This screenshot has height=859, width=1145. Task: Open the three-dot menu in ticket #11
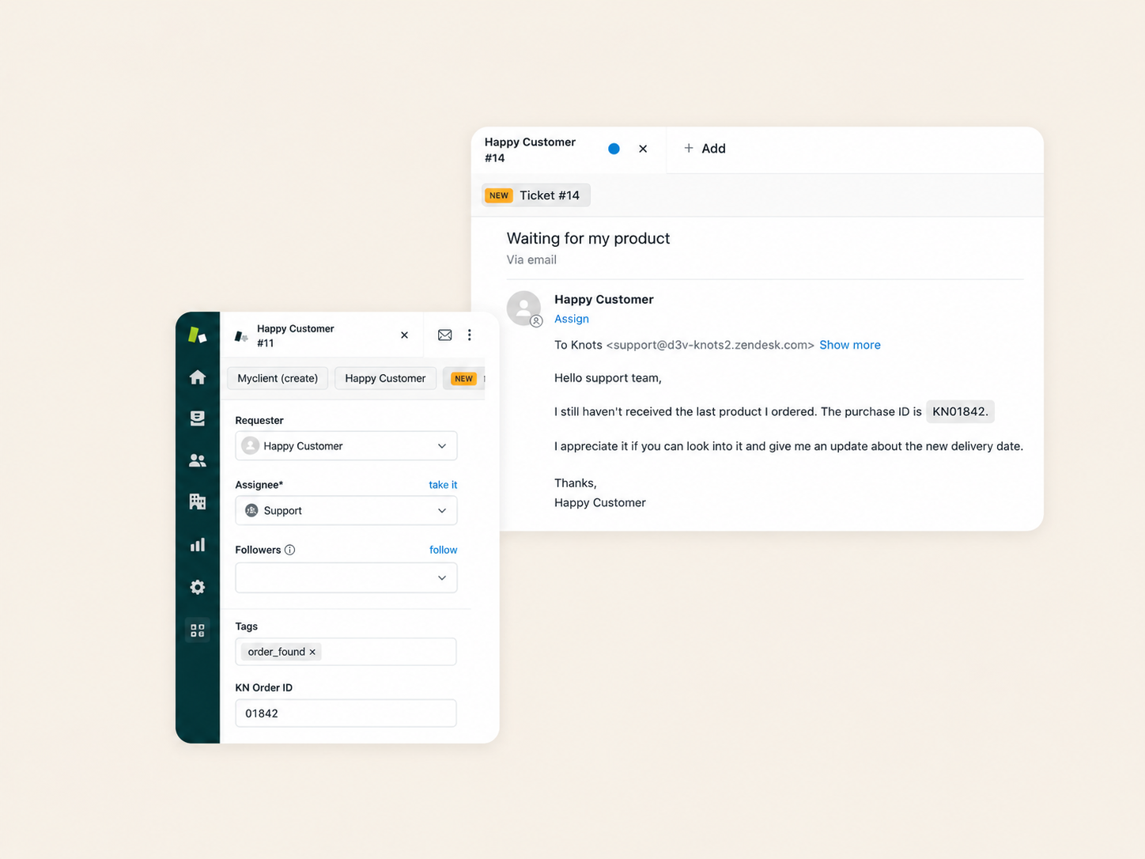(x=470, y=335)
